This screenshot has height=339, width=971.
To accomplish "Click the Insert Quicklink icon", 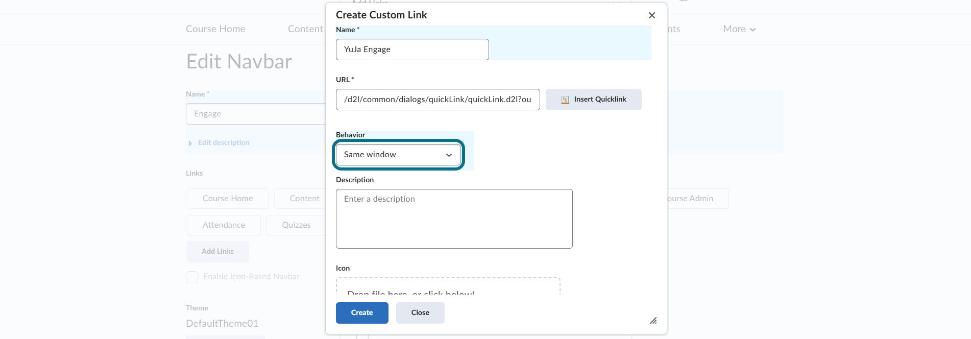I will click(565, 100).
